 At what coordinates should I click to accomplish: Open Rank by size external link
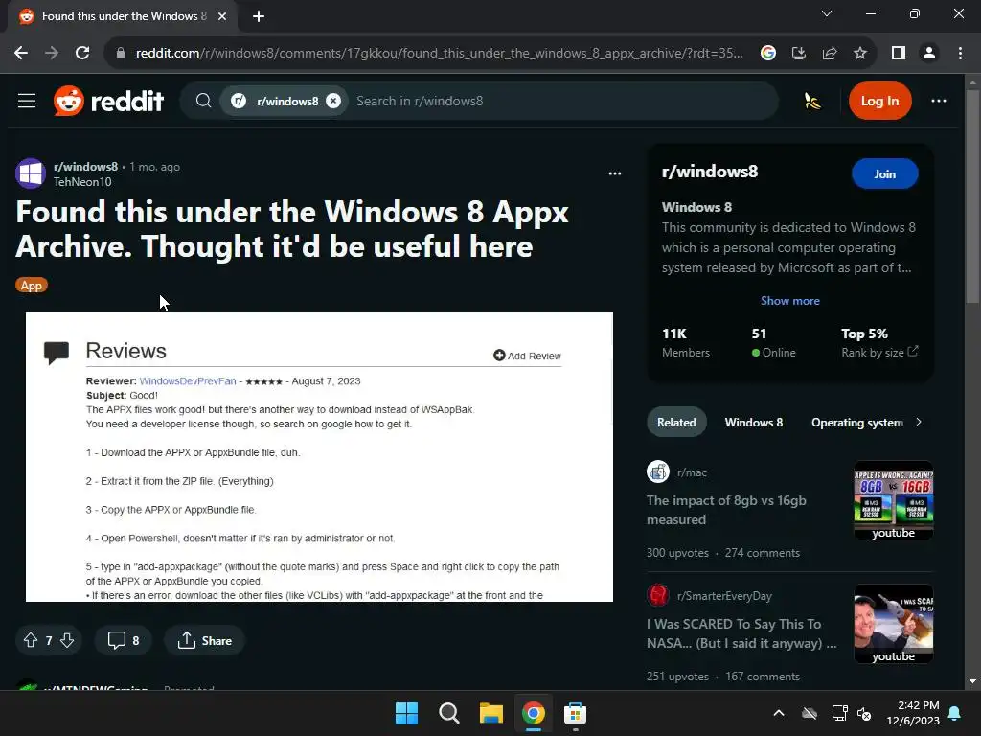pos(879,352)
